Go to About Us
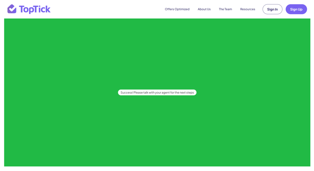 [x=204, y=9]
